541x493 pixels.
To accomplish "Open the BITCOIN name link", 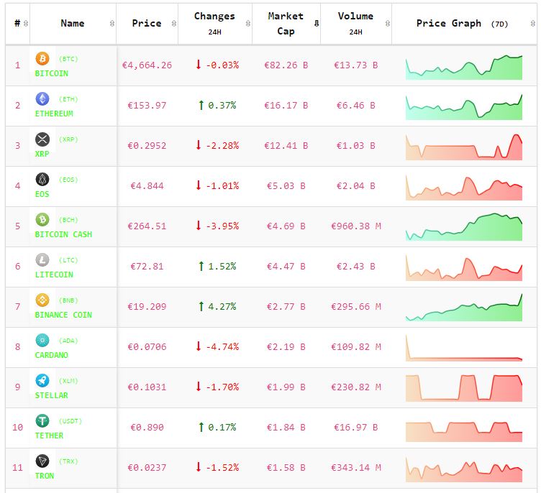I will click(51, 73).
